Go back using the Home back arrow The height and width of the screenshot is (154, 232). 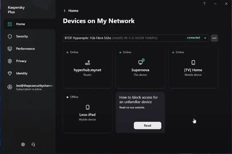click(x=65, y=11)
